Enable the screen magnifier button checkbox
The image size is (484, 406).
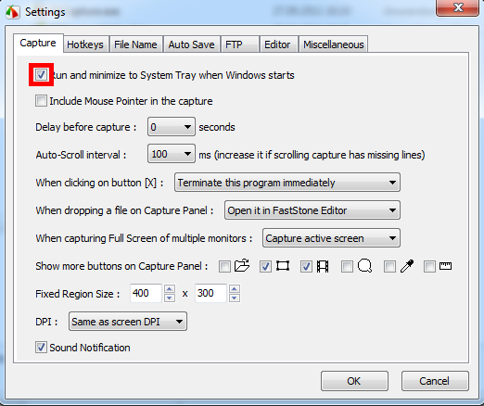pos(347,266)
